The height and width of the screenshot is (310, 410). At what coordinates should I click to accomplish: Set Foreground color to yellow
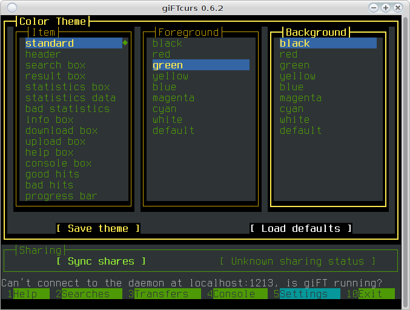pos(171,76)
